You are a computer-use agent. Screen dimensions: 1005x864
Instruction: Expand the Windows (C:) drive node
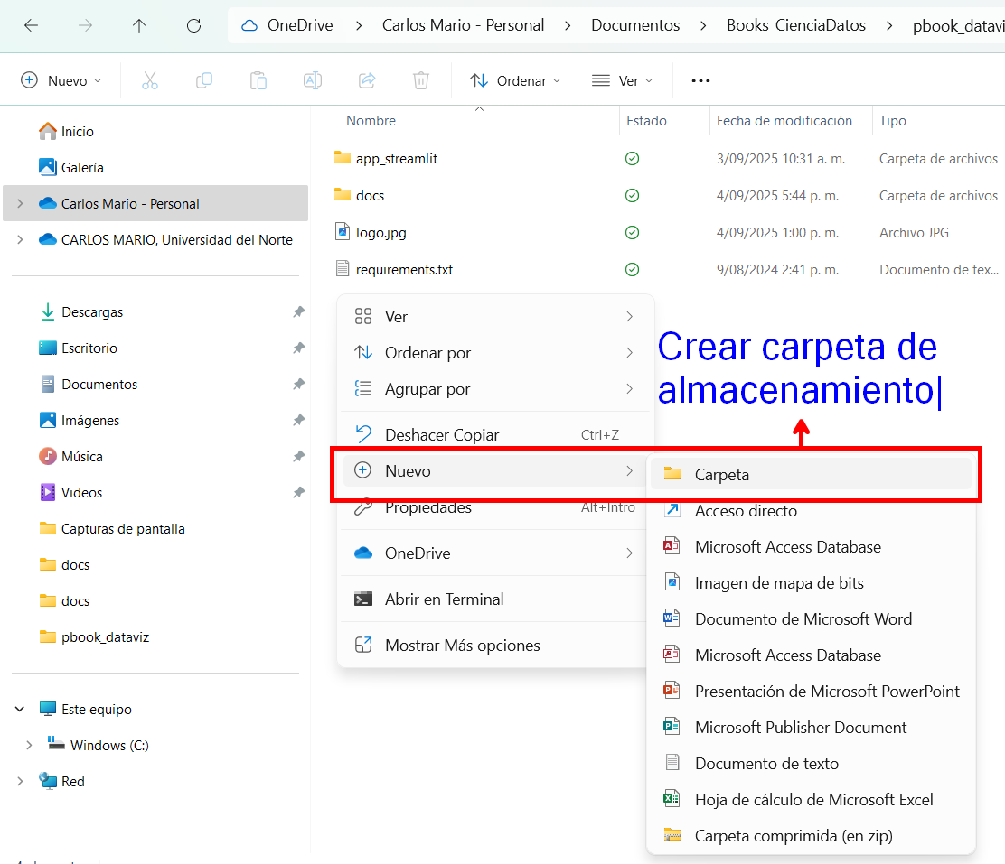pos(29,745)
